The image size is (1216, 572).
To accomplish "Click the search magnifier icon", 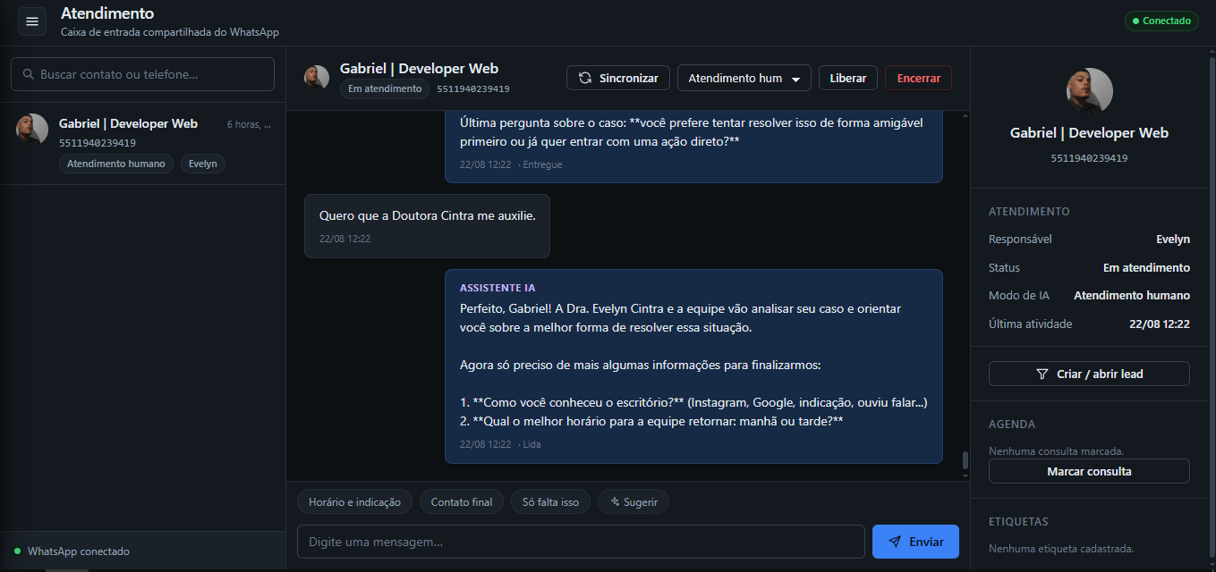I will point(28,74).
